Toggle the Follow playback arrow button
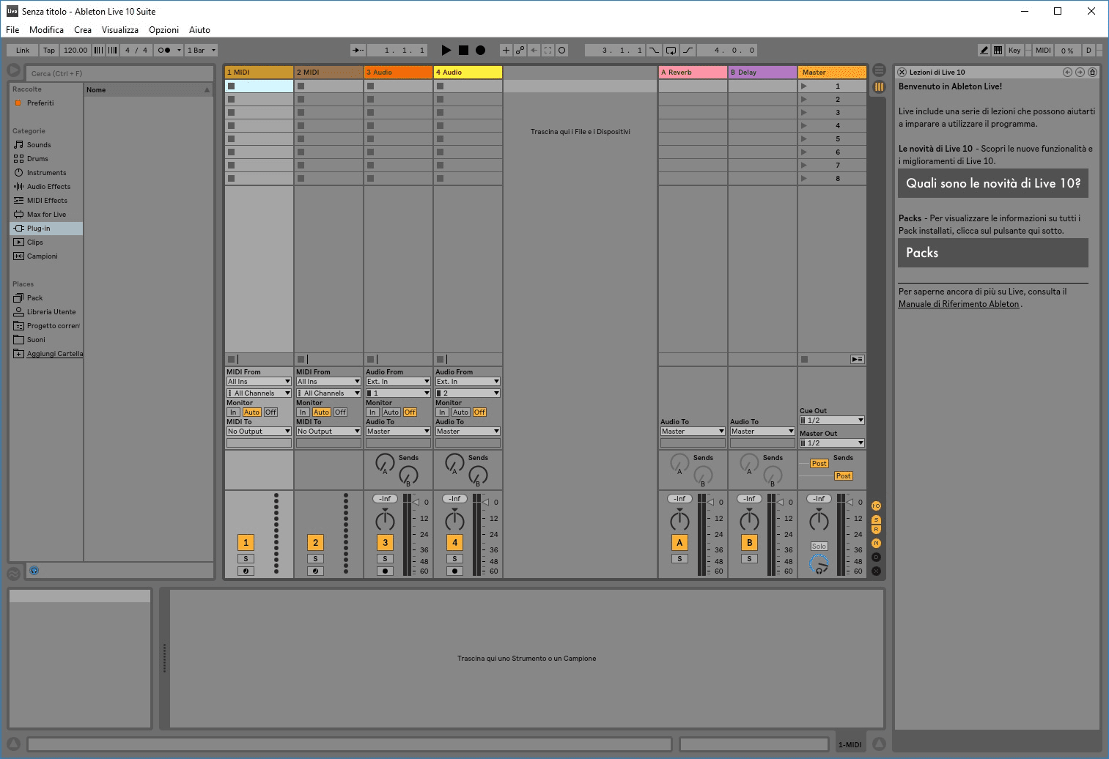 pyautogui.click(x=358, y=51)
